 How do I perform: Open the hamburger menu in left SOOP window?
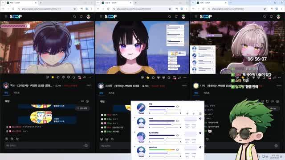(6, 16)
